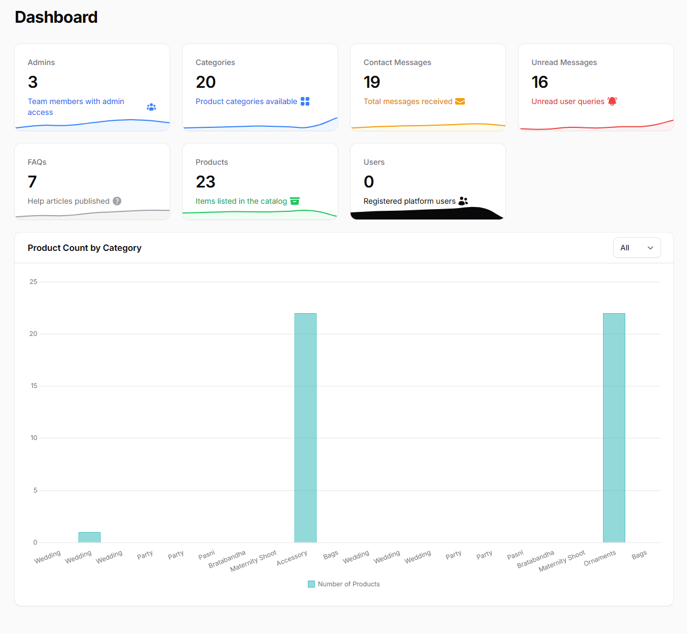Screen dimensions: 687x634
Task: Click the admin group icon in Admins card
Action: pyautogui.click(x=151, y=107)
